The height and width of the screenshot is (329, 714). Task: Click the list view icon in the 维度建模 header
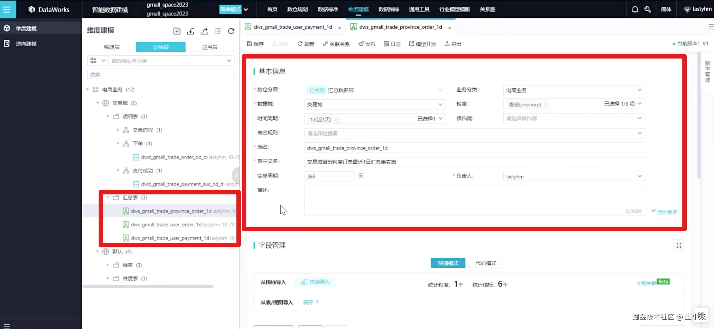pos(217,31)
